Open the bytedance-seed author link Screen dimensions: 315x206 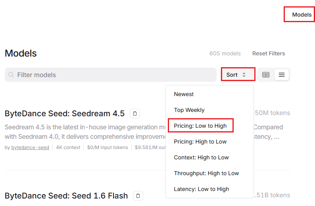tap(30, 147)
